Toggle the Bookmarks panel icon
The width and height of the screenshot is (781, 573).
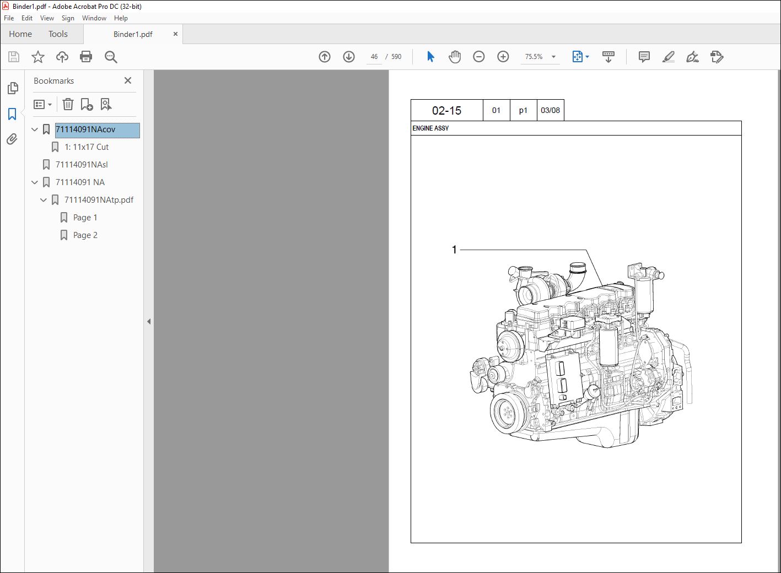[12, 114]
